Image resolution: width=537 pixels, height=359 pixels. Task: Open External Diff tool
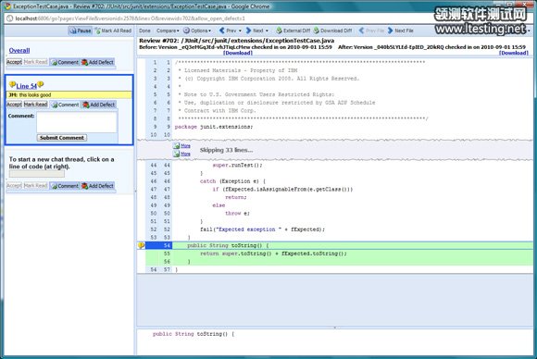tap(293, 31)
